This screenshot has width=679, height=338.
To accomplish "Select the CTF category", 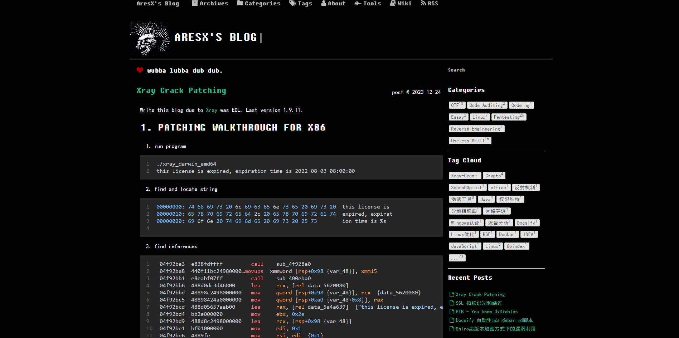I will coord(457,105).
